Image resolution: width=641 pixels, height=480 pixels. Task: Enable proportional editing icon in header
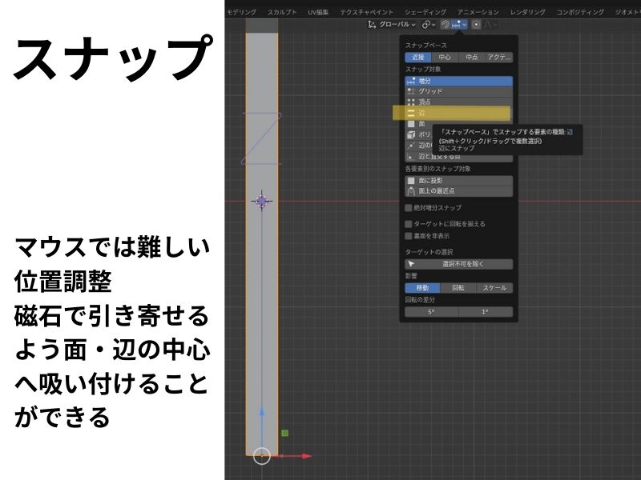click(476, 25)
